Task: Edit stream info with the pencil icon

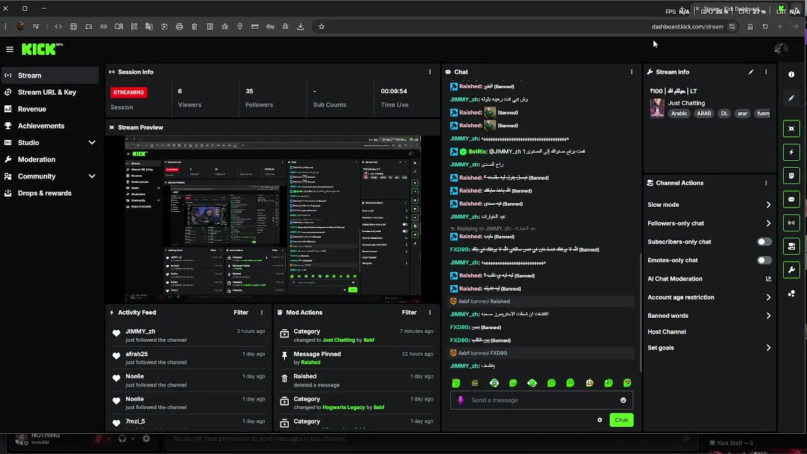Action: [x=751, y=72]
